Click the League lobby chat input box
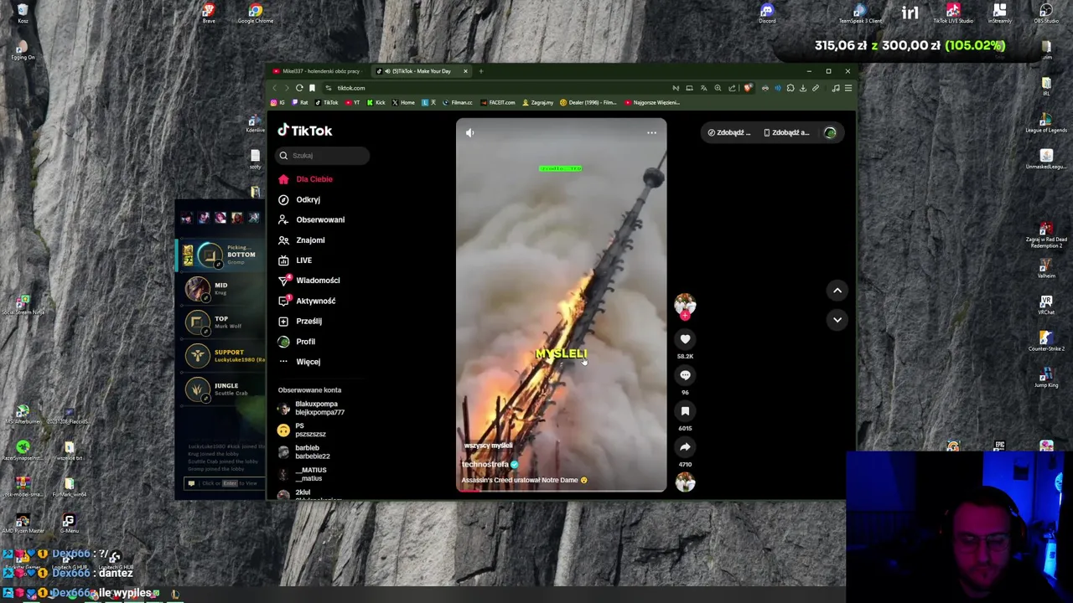This screenshot has height=603, width=1073. tap(223, 483)
